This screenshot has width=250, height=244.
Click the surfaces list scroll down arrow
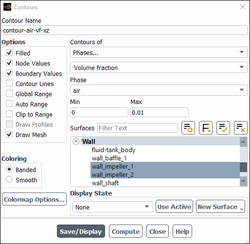(243, 181)
